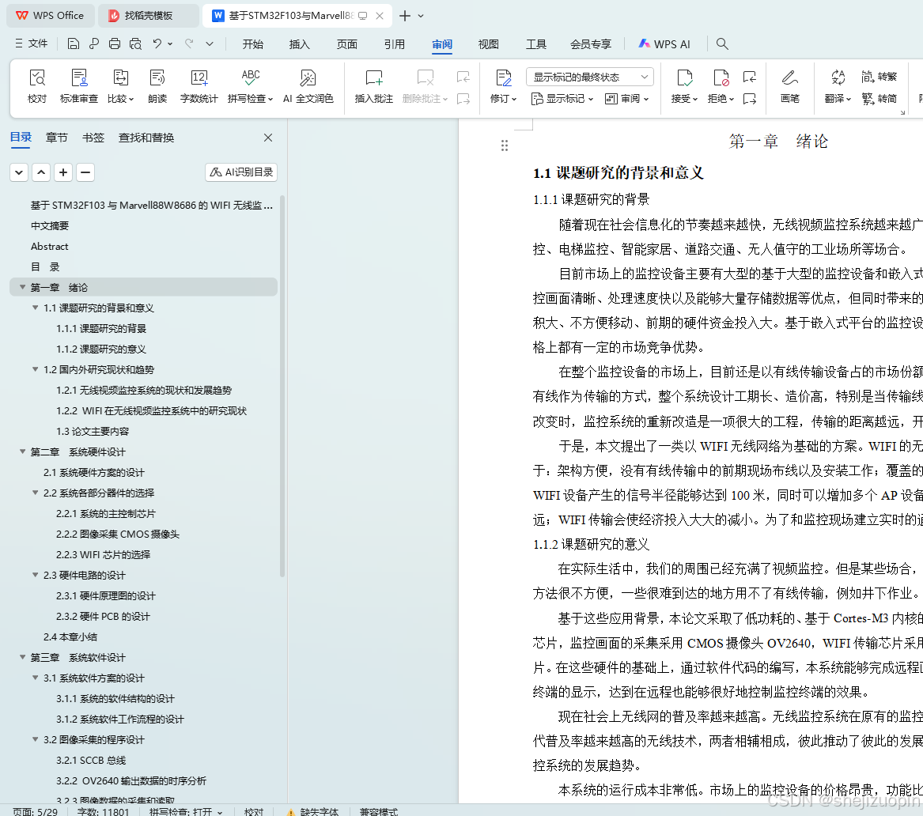This screenshot has width=923, height=816.
Task: Collapse 第二章 系统硬件设计 node
Action: [22, 451]
